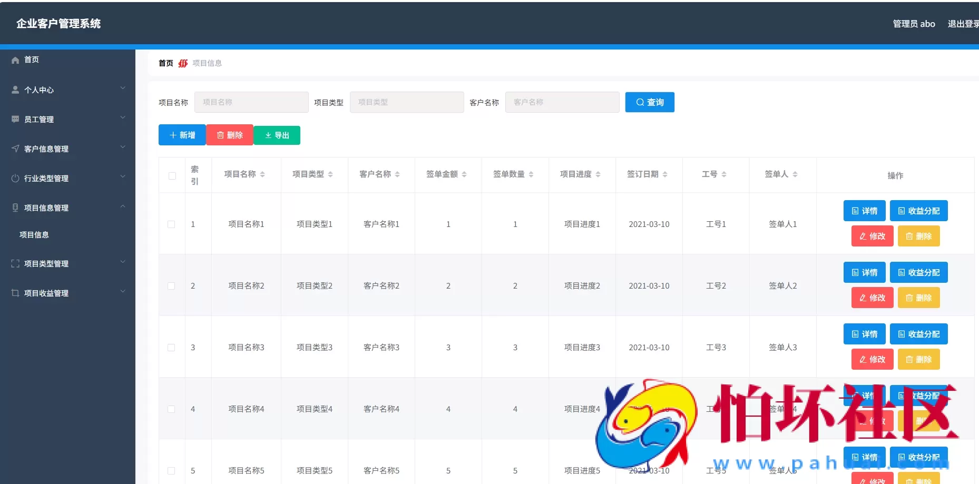Open the 首页 breadcrumb link

click(x=165, y=63)
